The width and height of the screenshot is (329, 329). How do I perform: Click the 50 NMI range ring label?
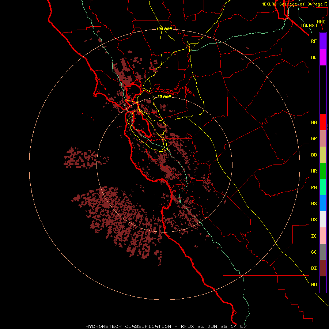pos(164,97)
